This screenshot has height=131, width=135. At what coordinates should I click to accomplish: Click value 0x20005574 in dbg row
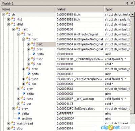point(65,128)
